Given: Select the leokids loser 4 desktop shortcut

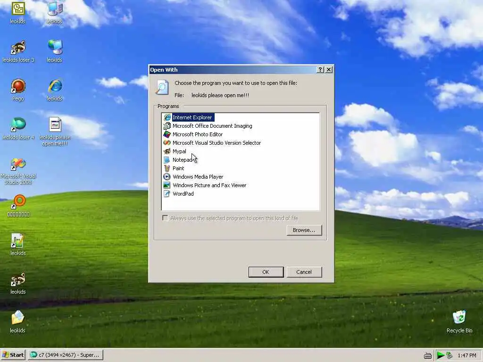Looking at the screenshot, I should (x=18, y=129).
